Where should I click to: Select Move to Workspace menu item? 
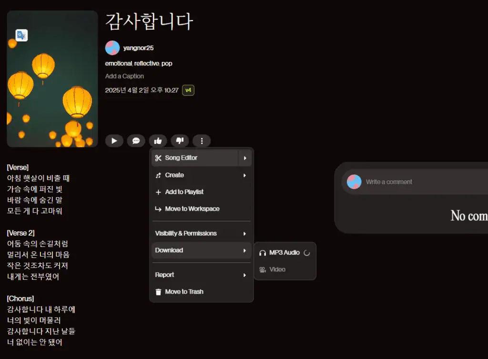tap(192, 209)
